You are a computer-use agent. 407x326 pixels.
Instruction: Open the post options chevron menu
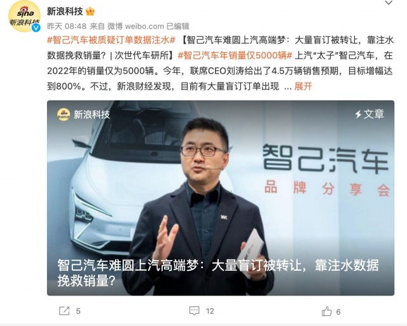tap(389, 3)
